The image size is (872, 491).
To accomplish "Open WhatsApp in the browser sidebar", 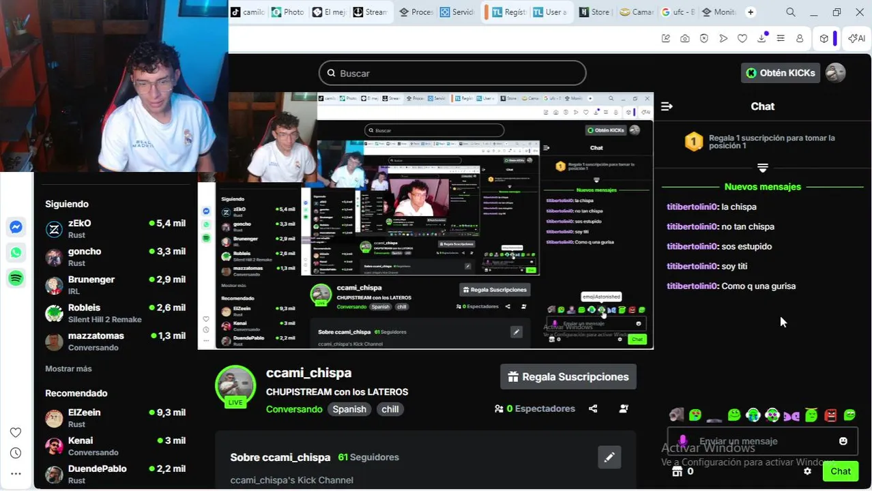I will pos(16,252).
